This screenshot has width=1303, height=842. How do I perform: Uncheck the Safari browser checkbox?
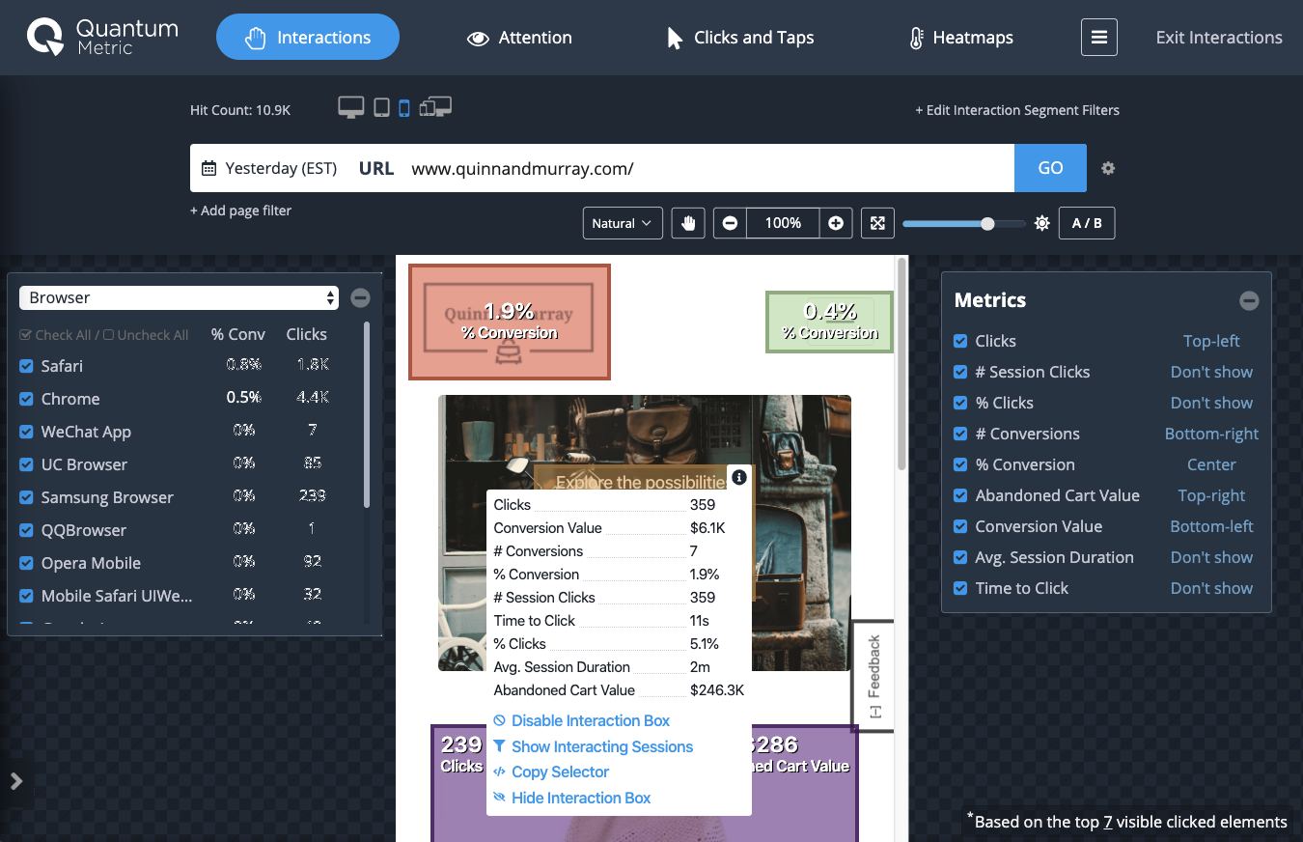(26, 366)
